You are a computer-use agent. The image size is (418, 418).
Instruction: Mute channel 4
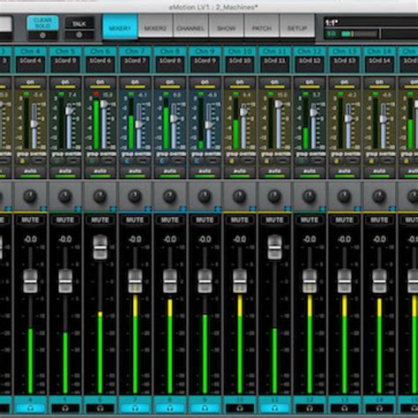pos(30,220)
